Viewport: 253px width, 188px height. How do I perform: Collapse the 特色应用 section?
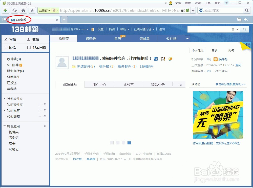(5, 126)
